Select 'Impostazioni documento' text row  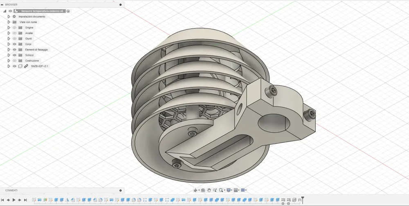coord(32,17)
